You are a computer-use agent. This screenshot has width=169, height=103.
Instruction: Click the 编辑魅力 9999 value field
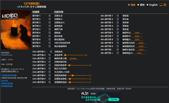(137, 39)
